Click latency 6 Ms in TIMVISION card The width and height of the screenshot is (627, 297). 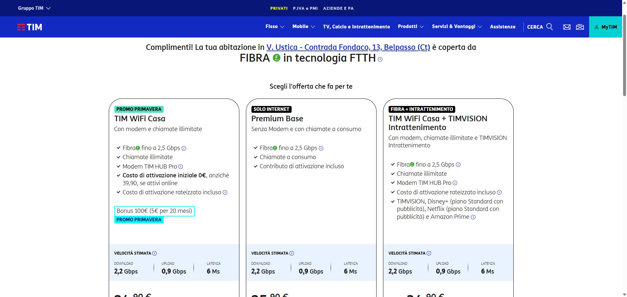(488, 271)
